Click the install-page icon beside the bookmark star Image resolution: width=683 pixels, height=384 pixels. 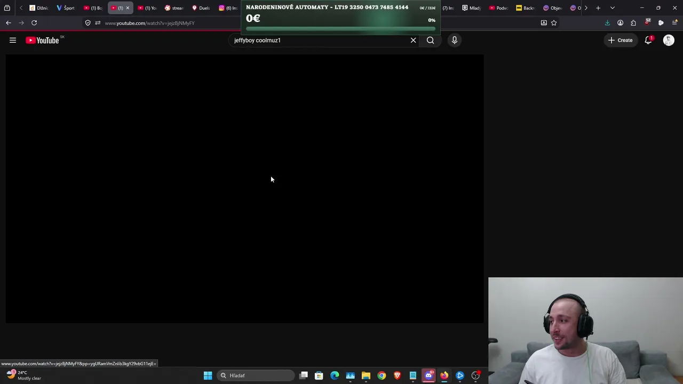pyautogui.click(x=544, y=23)
